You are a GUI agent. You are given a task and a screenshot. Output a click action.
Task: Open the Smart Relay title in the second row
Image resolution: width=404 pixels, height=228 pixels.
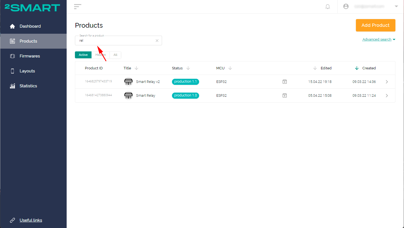pyautogui.click(x=146, y=96)
